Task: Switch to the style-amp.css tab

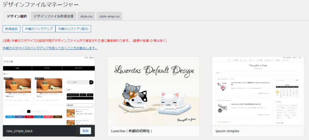Action: (109, 16)
